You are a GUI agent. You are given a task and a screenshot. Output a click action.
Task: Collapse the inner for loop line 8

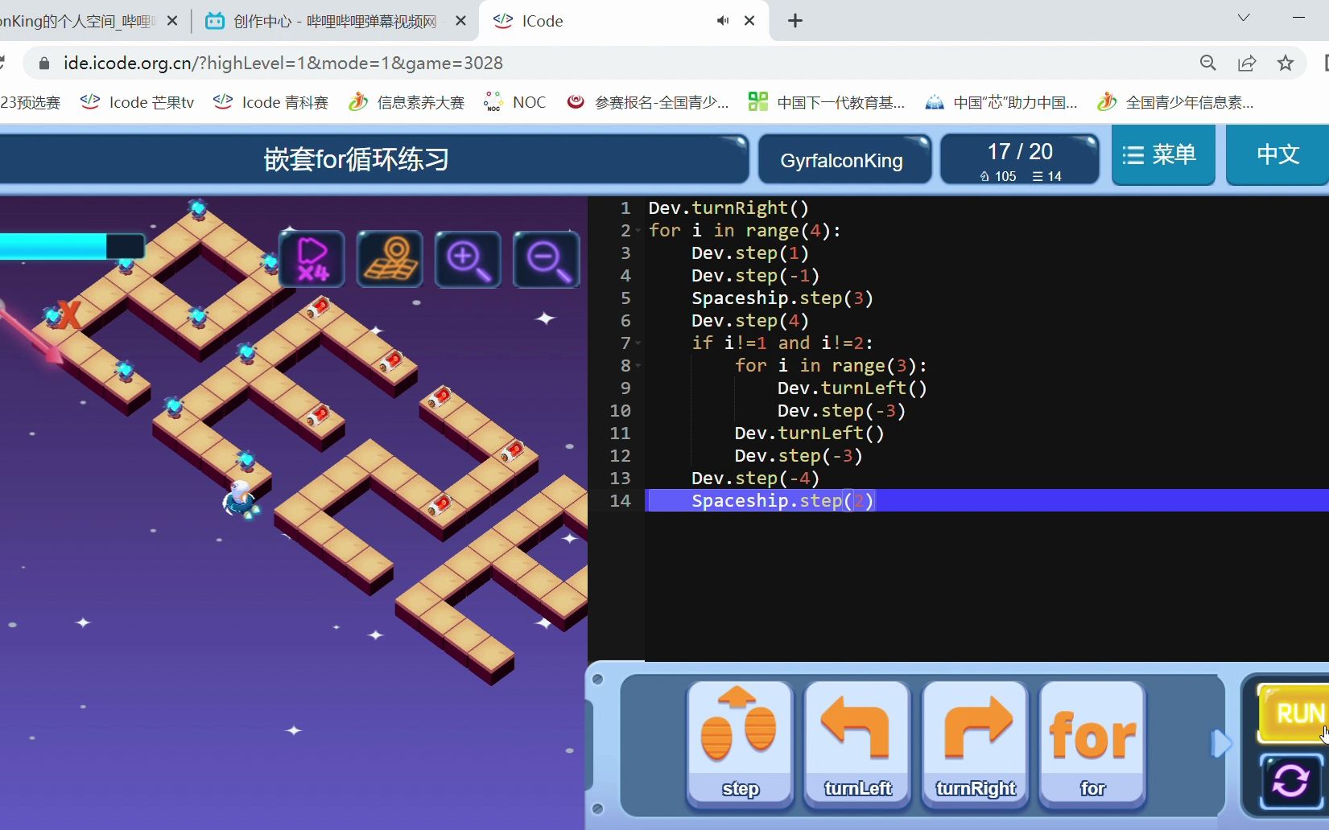[638, 366]
